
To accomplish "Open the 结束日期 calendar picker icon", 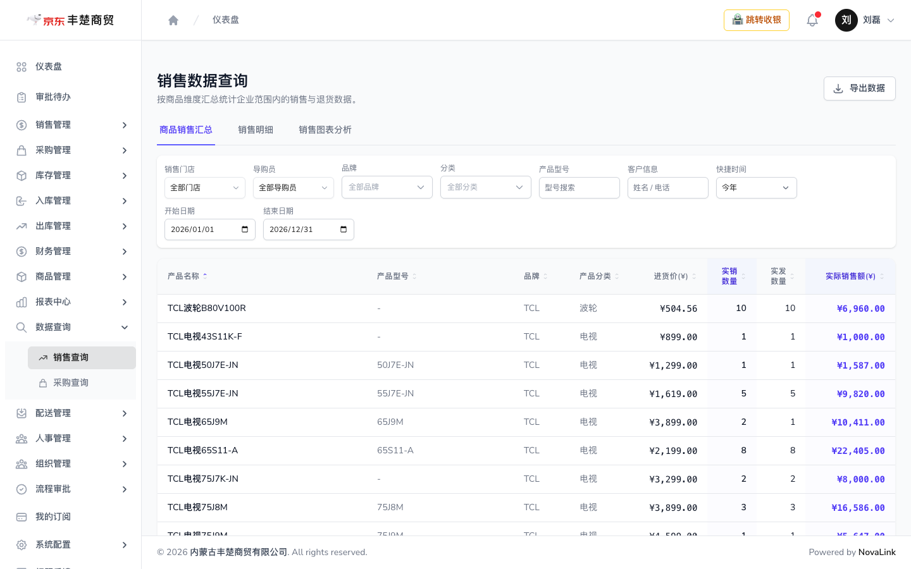I will (x=344, y=229).
